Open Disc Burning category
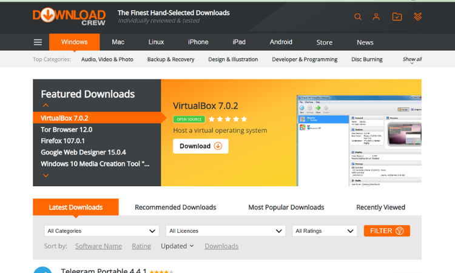Screen dimensions: 455x273 click(367, 59)
